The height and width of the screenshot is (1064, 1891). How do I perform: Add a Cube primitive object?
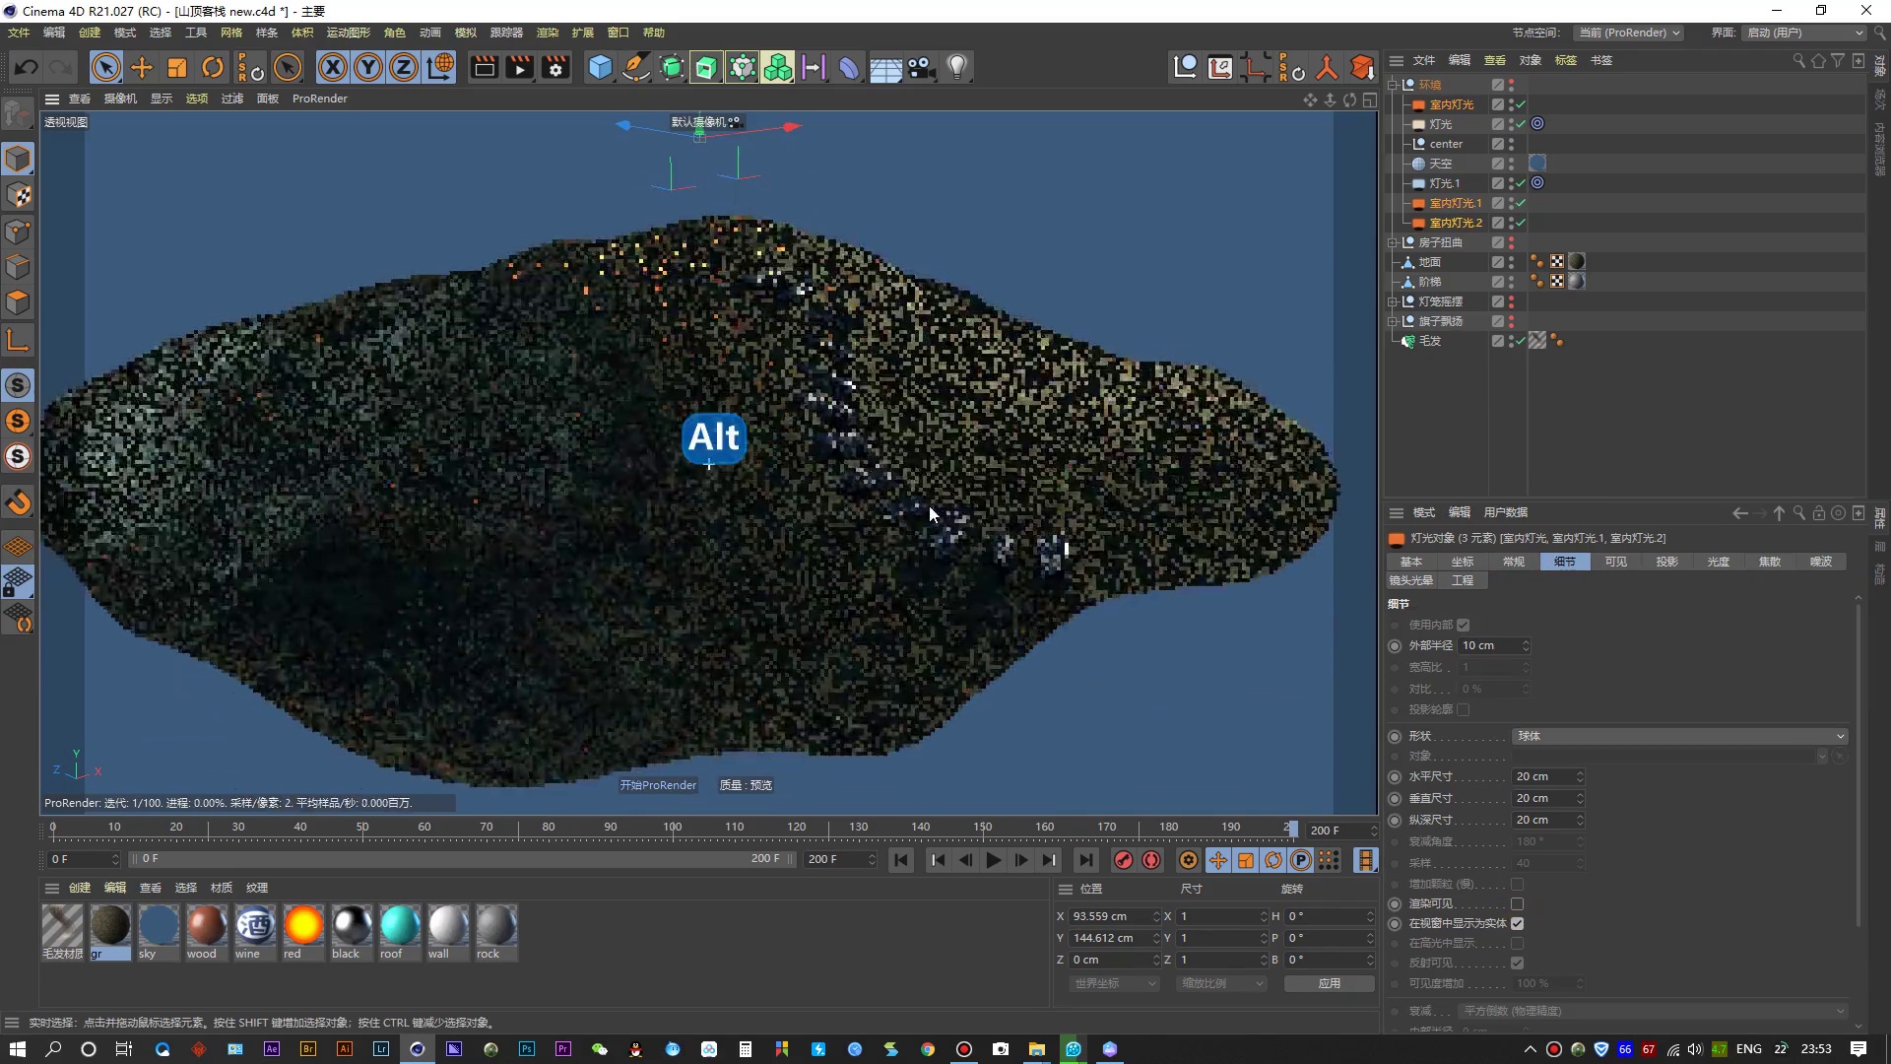pos(600,67)
